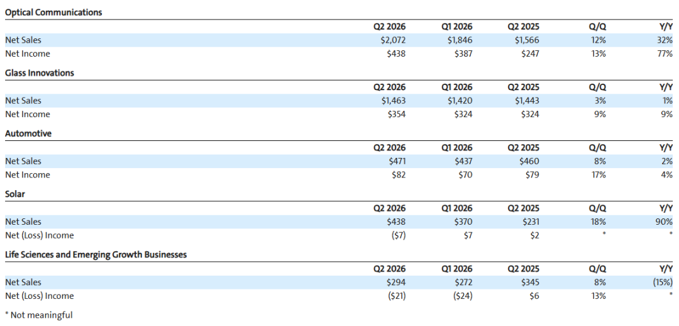Select Life Sciences and Emerging Growth Businesses heading

pyautogui.click(x=96, y=255)
